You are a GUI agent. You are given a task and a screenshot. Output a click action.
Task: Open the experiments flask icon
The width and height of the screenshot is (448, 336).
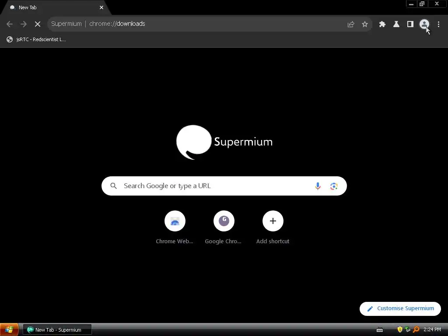[396, 24]
